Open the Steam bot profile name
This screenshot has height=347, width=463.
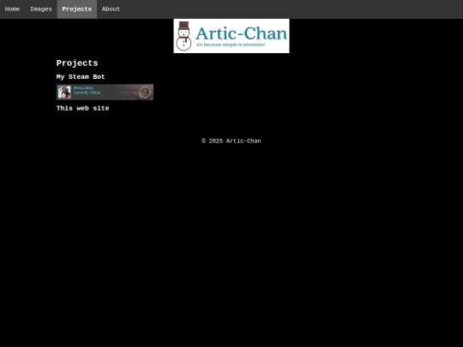83,88
